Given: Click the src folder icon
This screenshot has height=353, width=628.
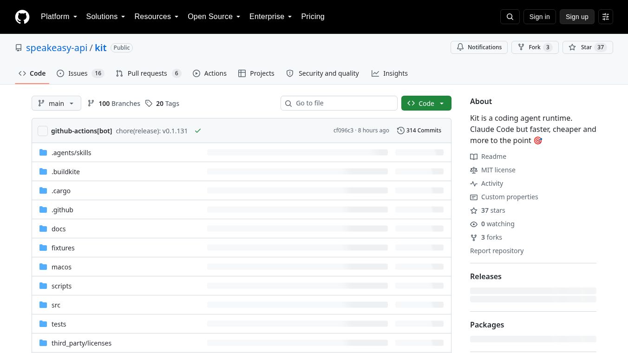Looking at the screenshot, I should pyautogui.click(x=43, y=305).
